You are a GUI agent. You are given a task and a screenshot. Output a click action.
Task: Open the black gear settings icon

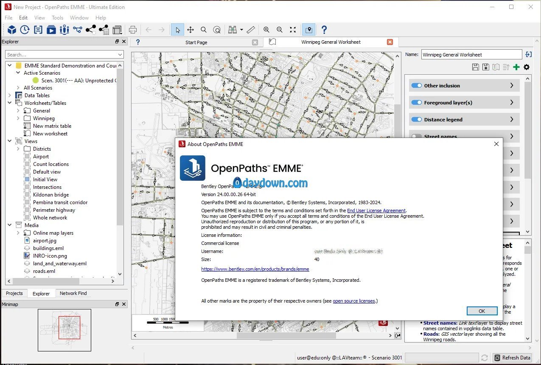[x=527, y=67]
